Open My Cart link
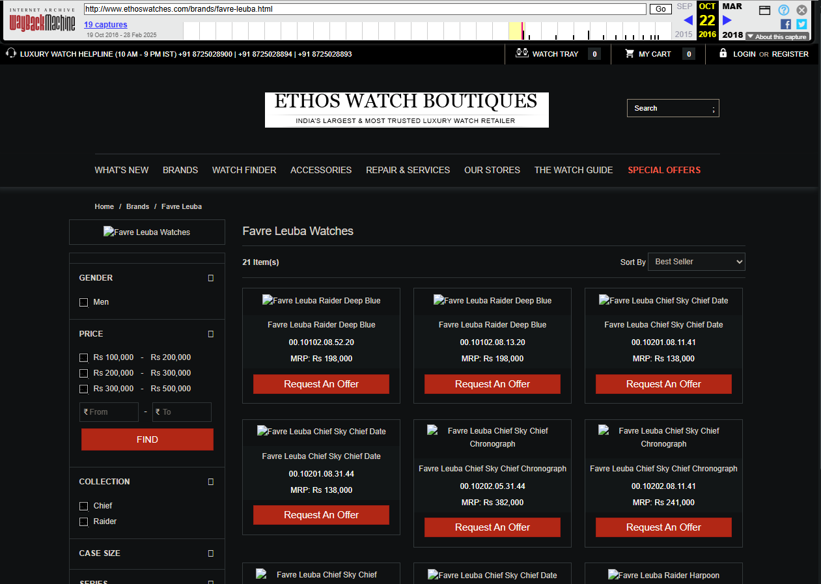The image size is (821, 584). click(x=654, y=54)
